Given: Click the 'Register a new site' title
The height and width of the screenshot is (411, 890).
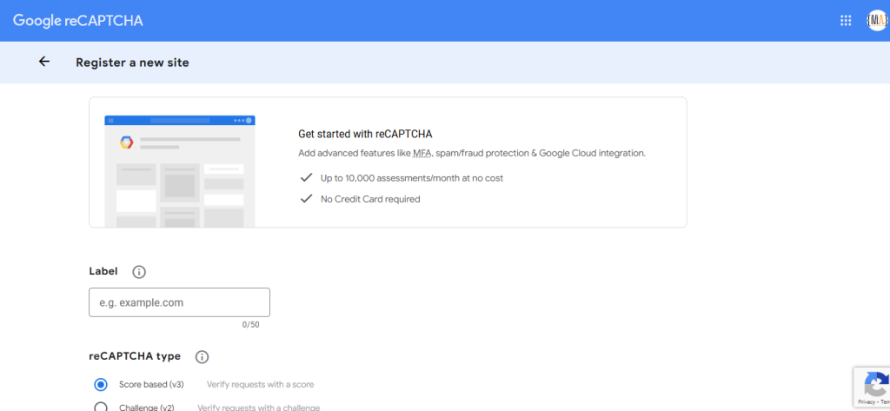Looking at the screenshot, I should (x=132, y=63).
